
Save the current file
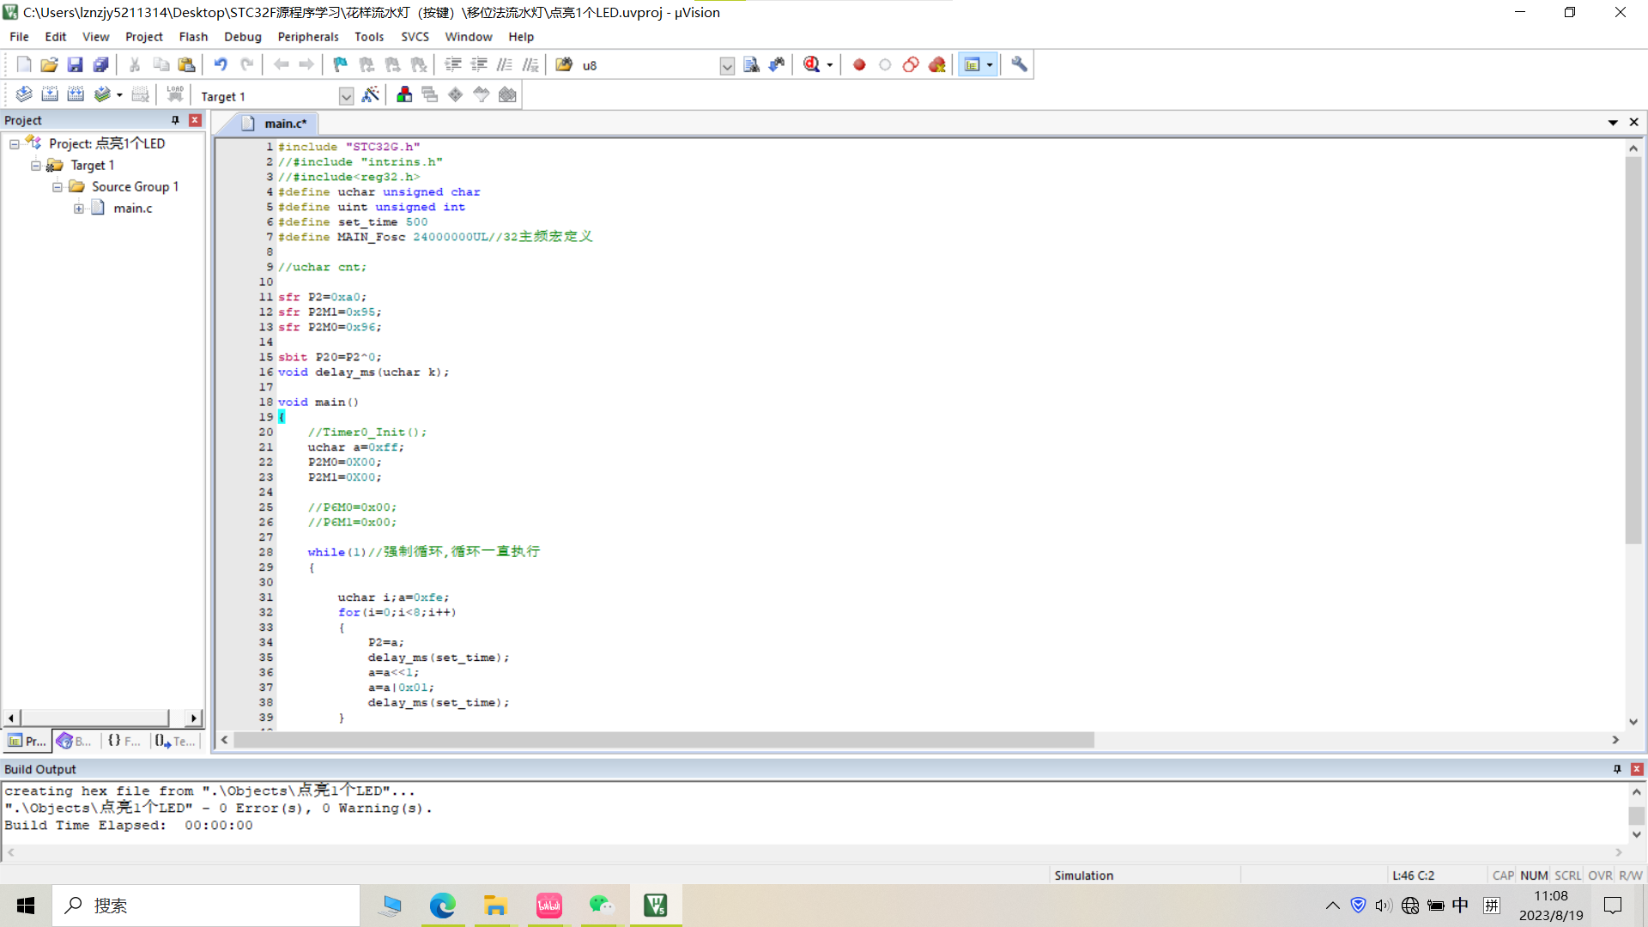pyautogui.click(x=75, y=64)
